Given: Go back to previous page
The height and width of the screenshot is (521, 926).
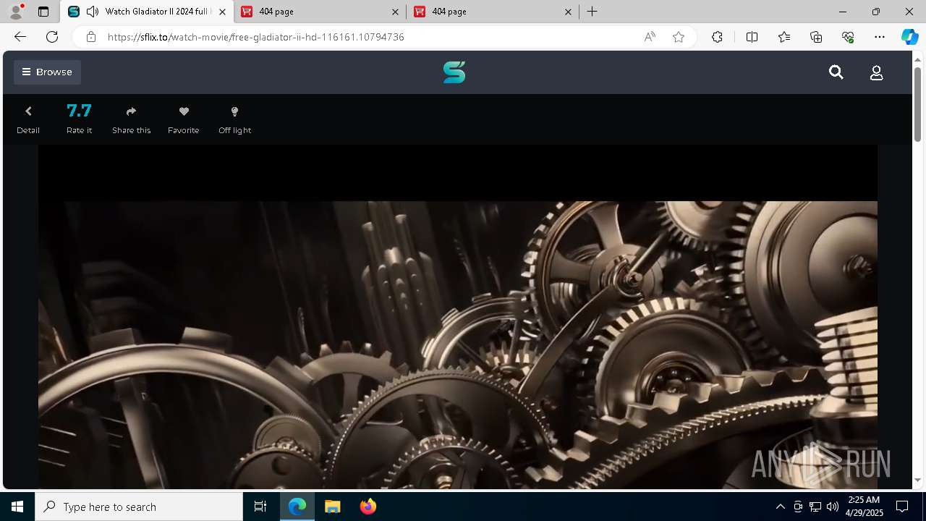Looking at the screenshot, I should coord(20,37).
